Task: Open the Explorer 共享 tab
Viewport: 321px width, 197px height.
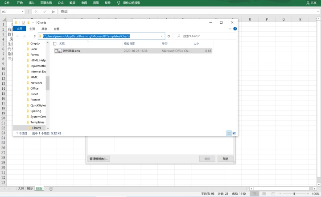Action: pos(44,29)
